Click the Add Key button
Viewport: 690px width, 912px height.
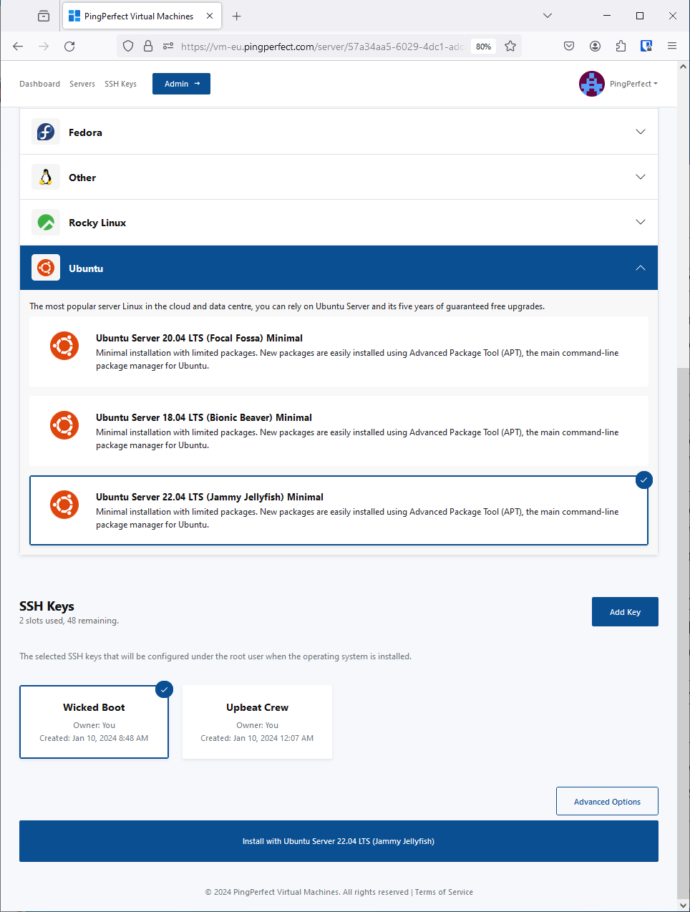(624, 612)
